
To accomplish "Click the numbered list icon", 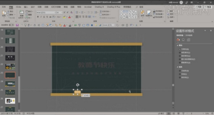I will tap(82, 12).
